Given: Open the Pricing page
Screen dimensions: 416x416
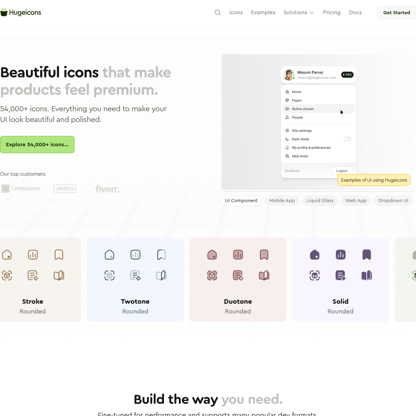Looking at the screenshot, I should coord(332,12).
